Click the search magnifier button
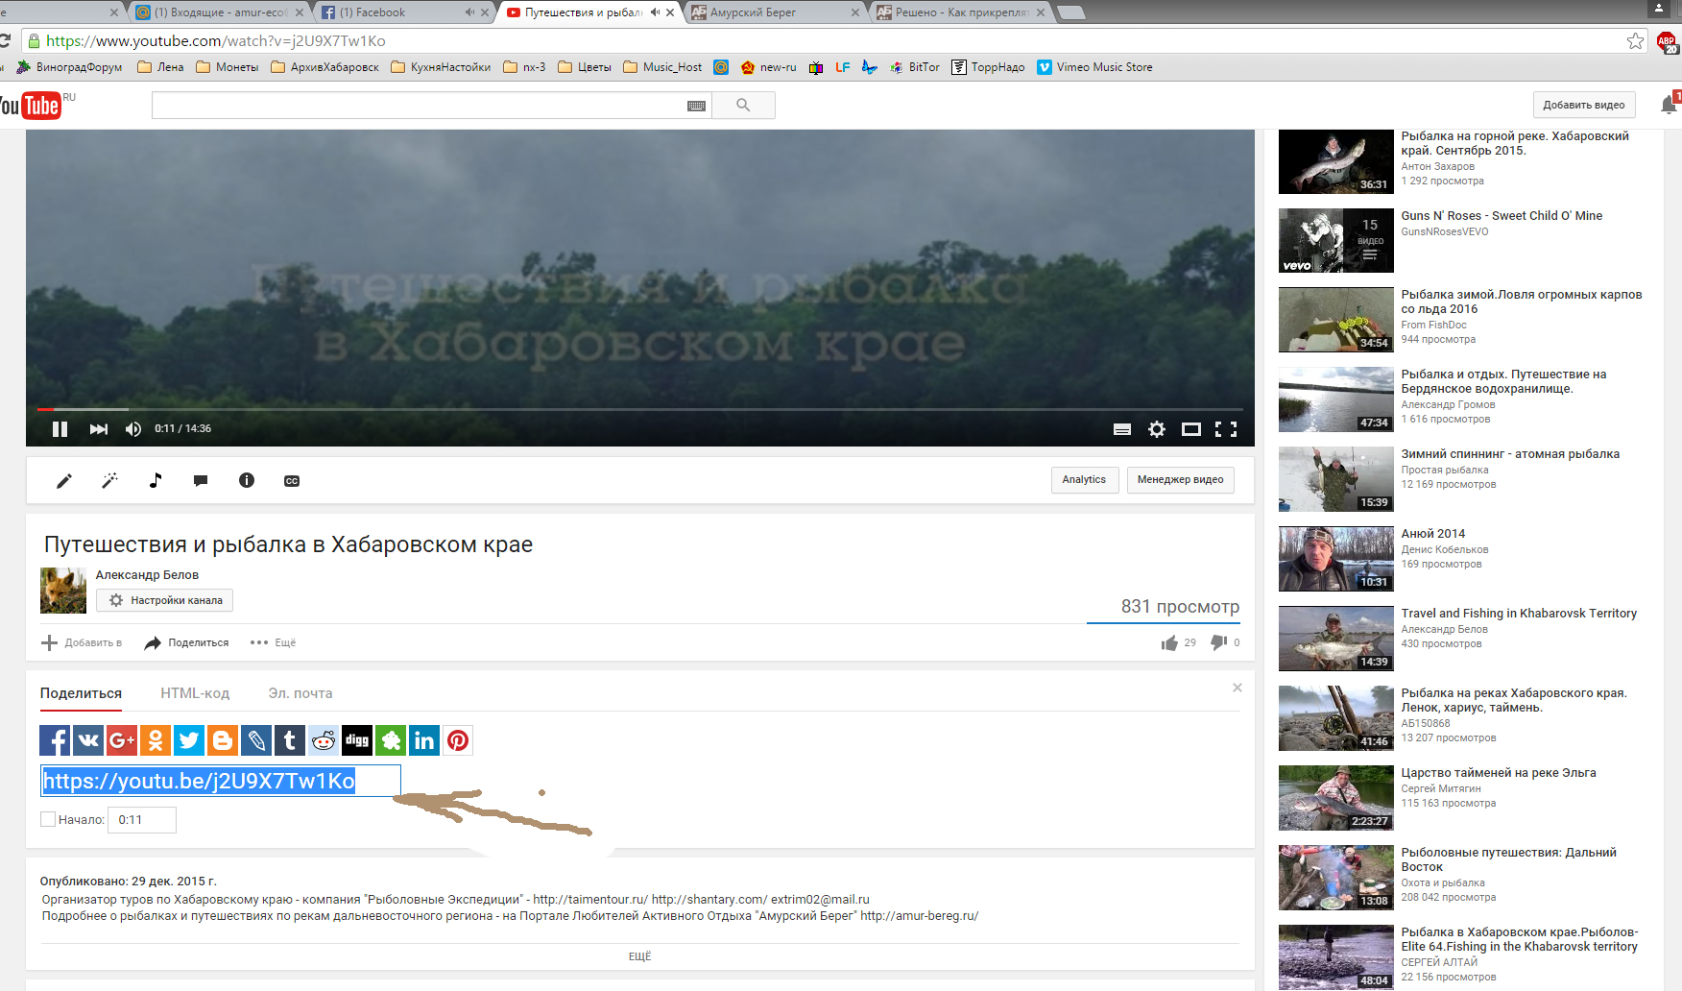 [743, 106]
